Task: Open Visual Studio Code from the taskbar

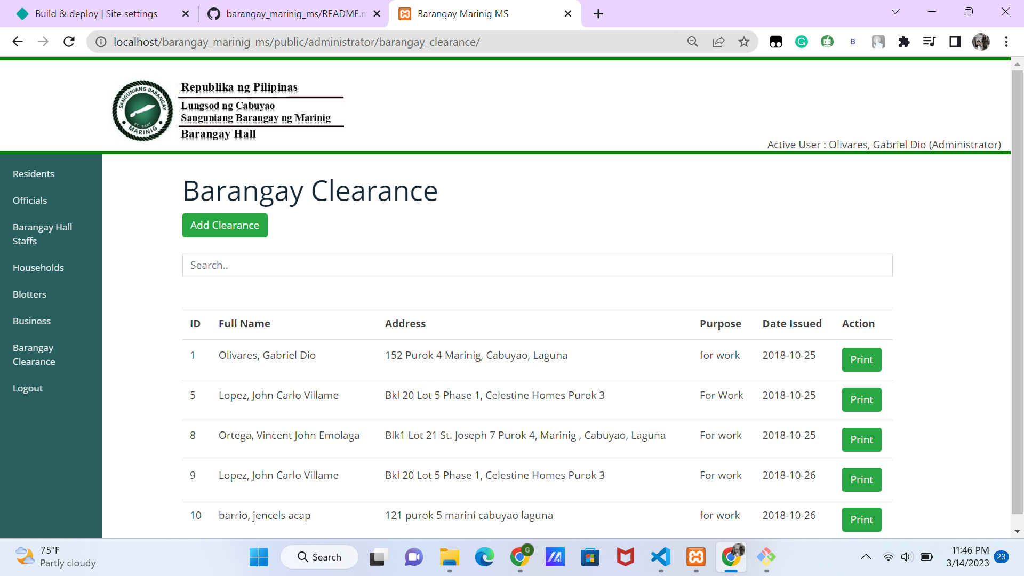Action: [x=660, y=557]
